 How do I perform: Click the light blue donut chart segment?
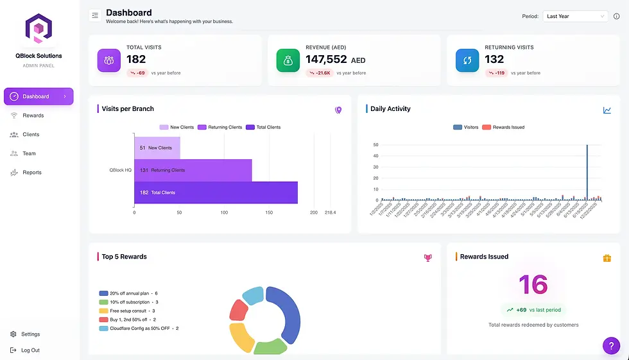[x=254, y=296]
